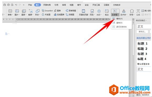Switch to the 安全 tab

(x=87, y=5)
